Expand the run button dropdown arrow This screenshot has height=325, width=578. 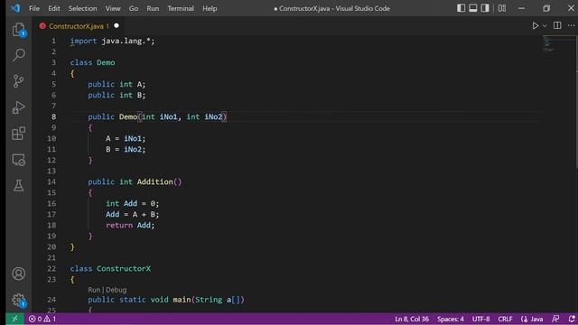545,26
